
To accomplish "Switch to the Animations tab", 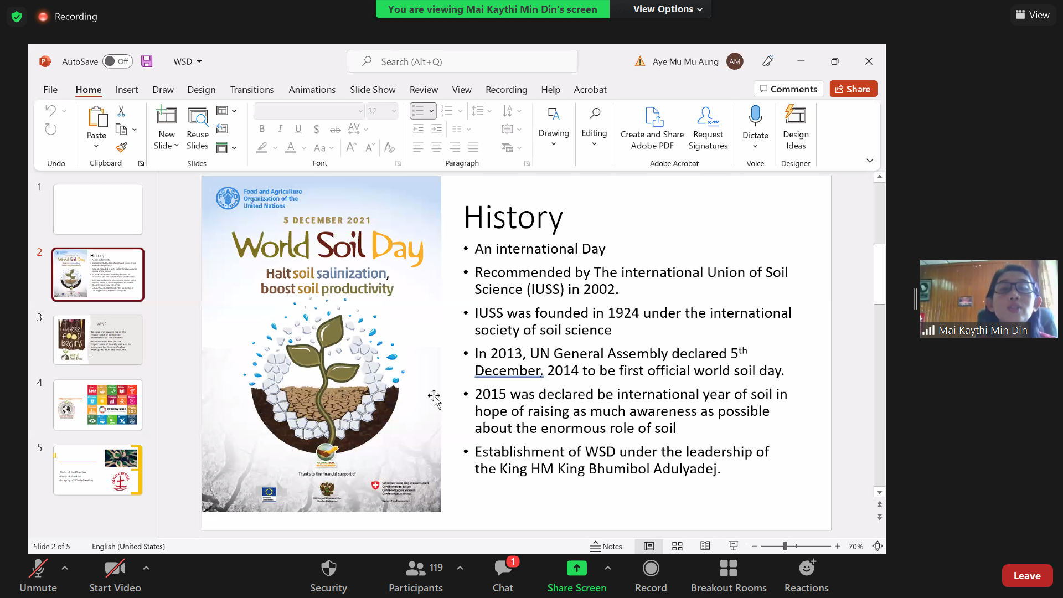I will (x=312, y=90).
